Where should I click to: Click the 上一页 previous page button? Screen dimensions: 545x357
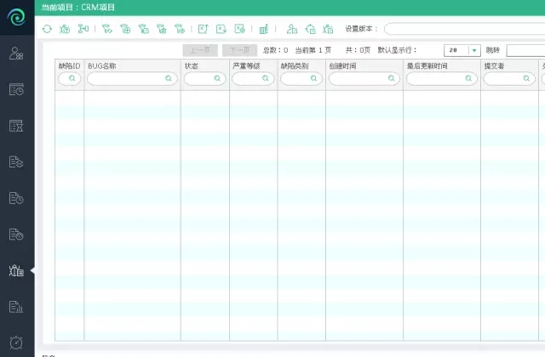tap(200, 50)
